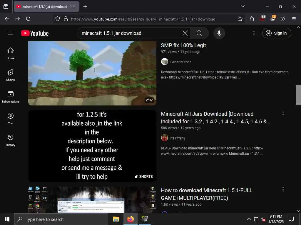Open YouTube settings three-dot menu
The image size is (301, 225).
(x=254, y=33)
